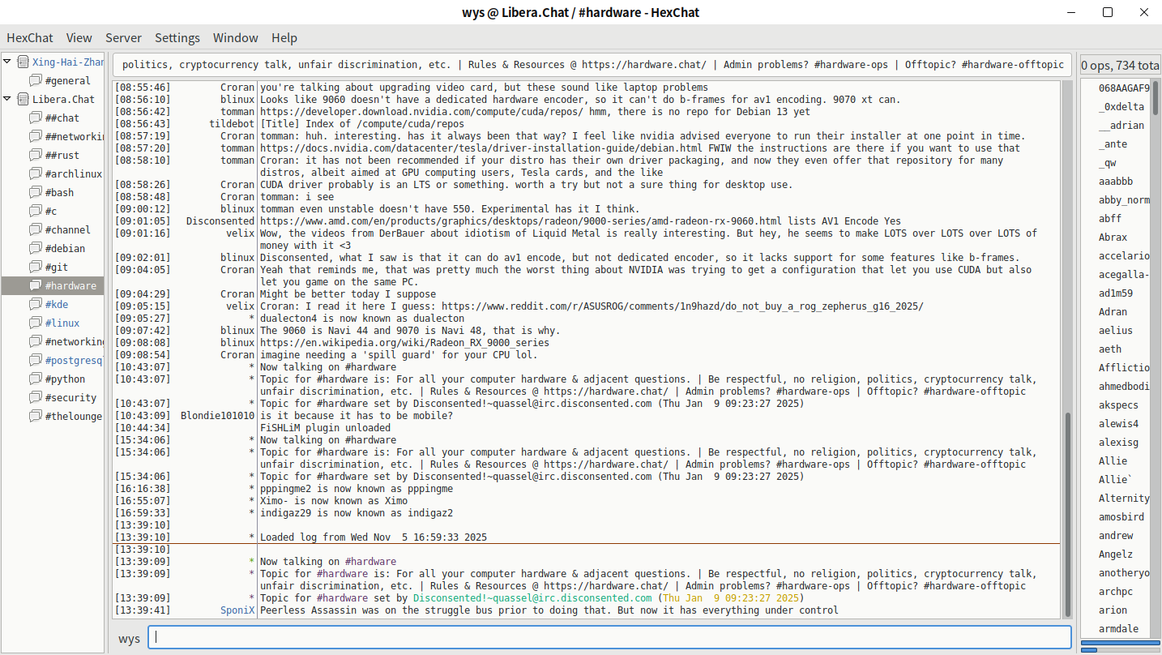This screenshot has height=655, width=1162.
Task: Click the chat log vertical scrollbar
Action: click(x=1068, y=511)
